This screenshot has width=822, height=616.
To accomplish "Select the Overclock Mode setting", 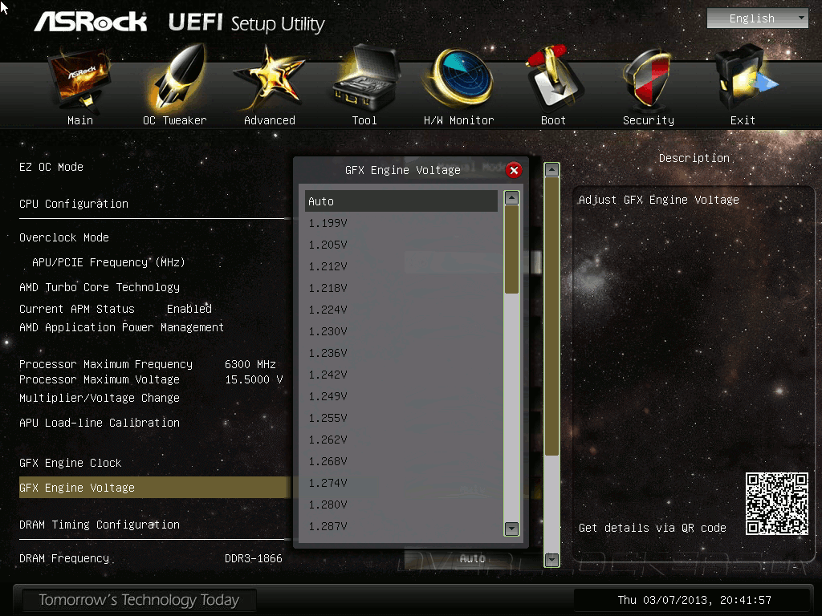I will click(x=64, y=237).
